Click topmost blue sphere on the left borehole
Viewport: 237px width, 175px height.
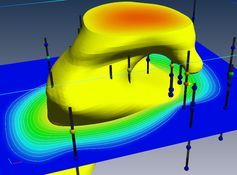coord(46,45)
